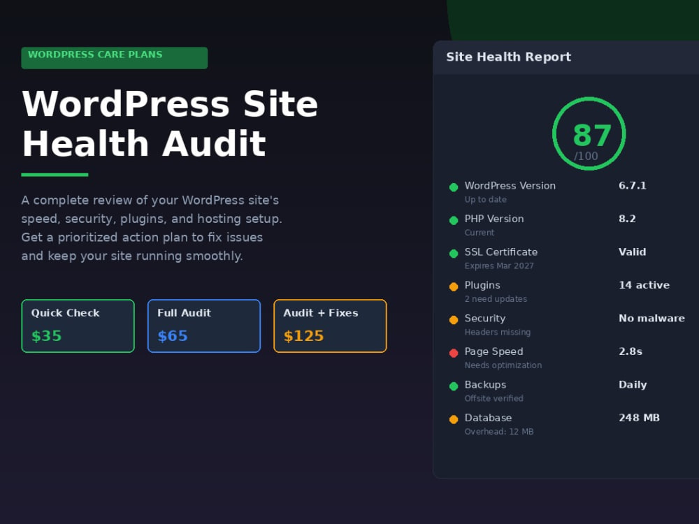The height and width of the screenshot is (524, 699).
Task: Click the 2.8s page speed value
Action: pos(630,351)
